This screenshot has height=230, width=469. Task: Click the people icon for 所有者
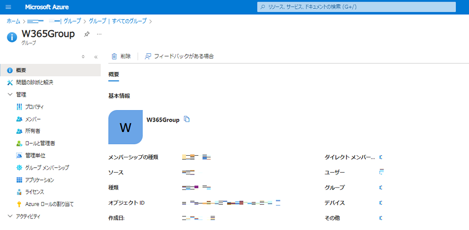point(19,131)
